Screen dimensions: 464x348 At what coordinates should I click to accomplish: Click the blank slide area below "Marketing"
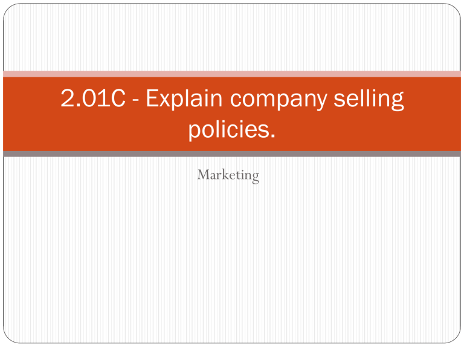(x=232, y=263)
